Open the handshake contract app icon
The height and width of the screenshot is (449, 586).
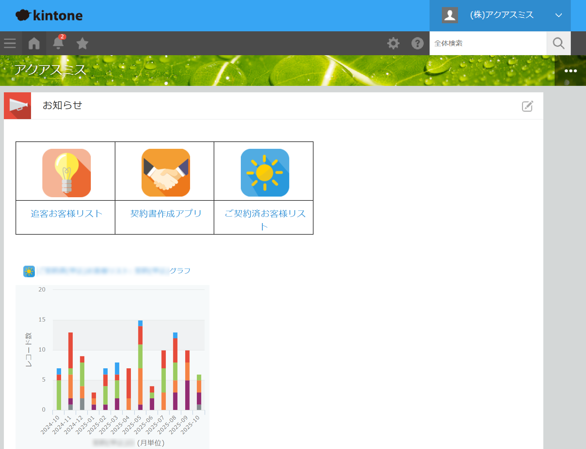pyautogui.click(x=165, y=173)
